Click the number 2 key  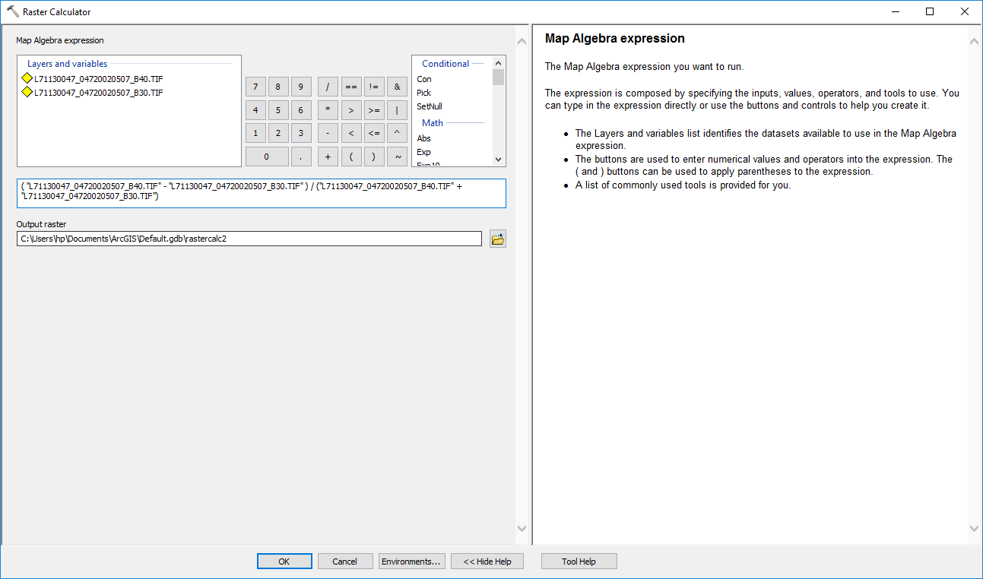(x=278, y=133)
